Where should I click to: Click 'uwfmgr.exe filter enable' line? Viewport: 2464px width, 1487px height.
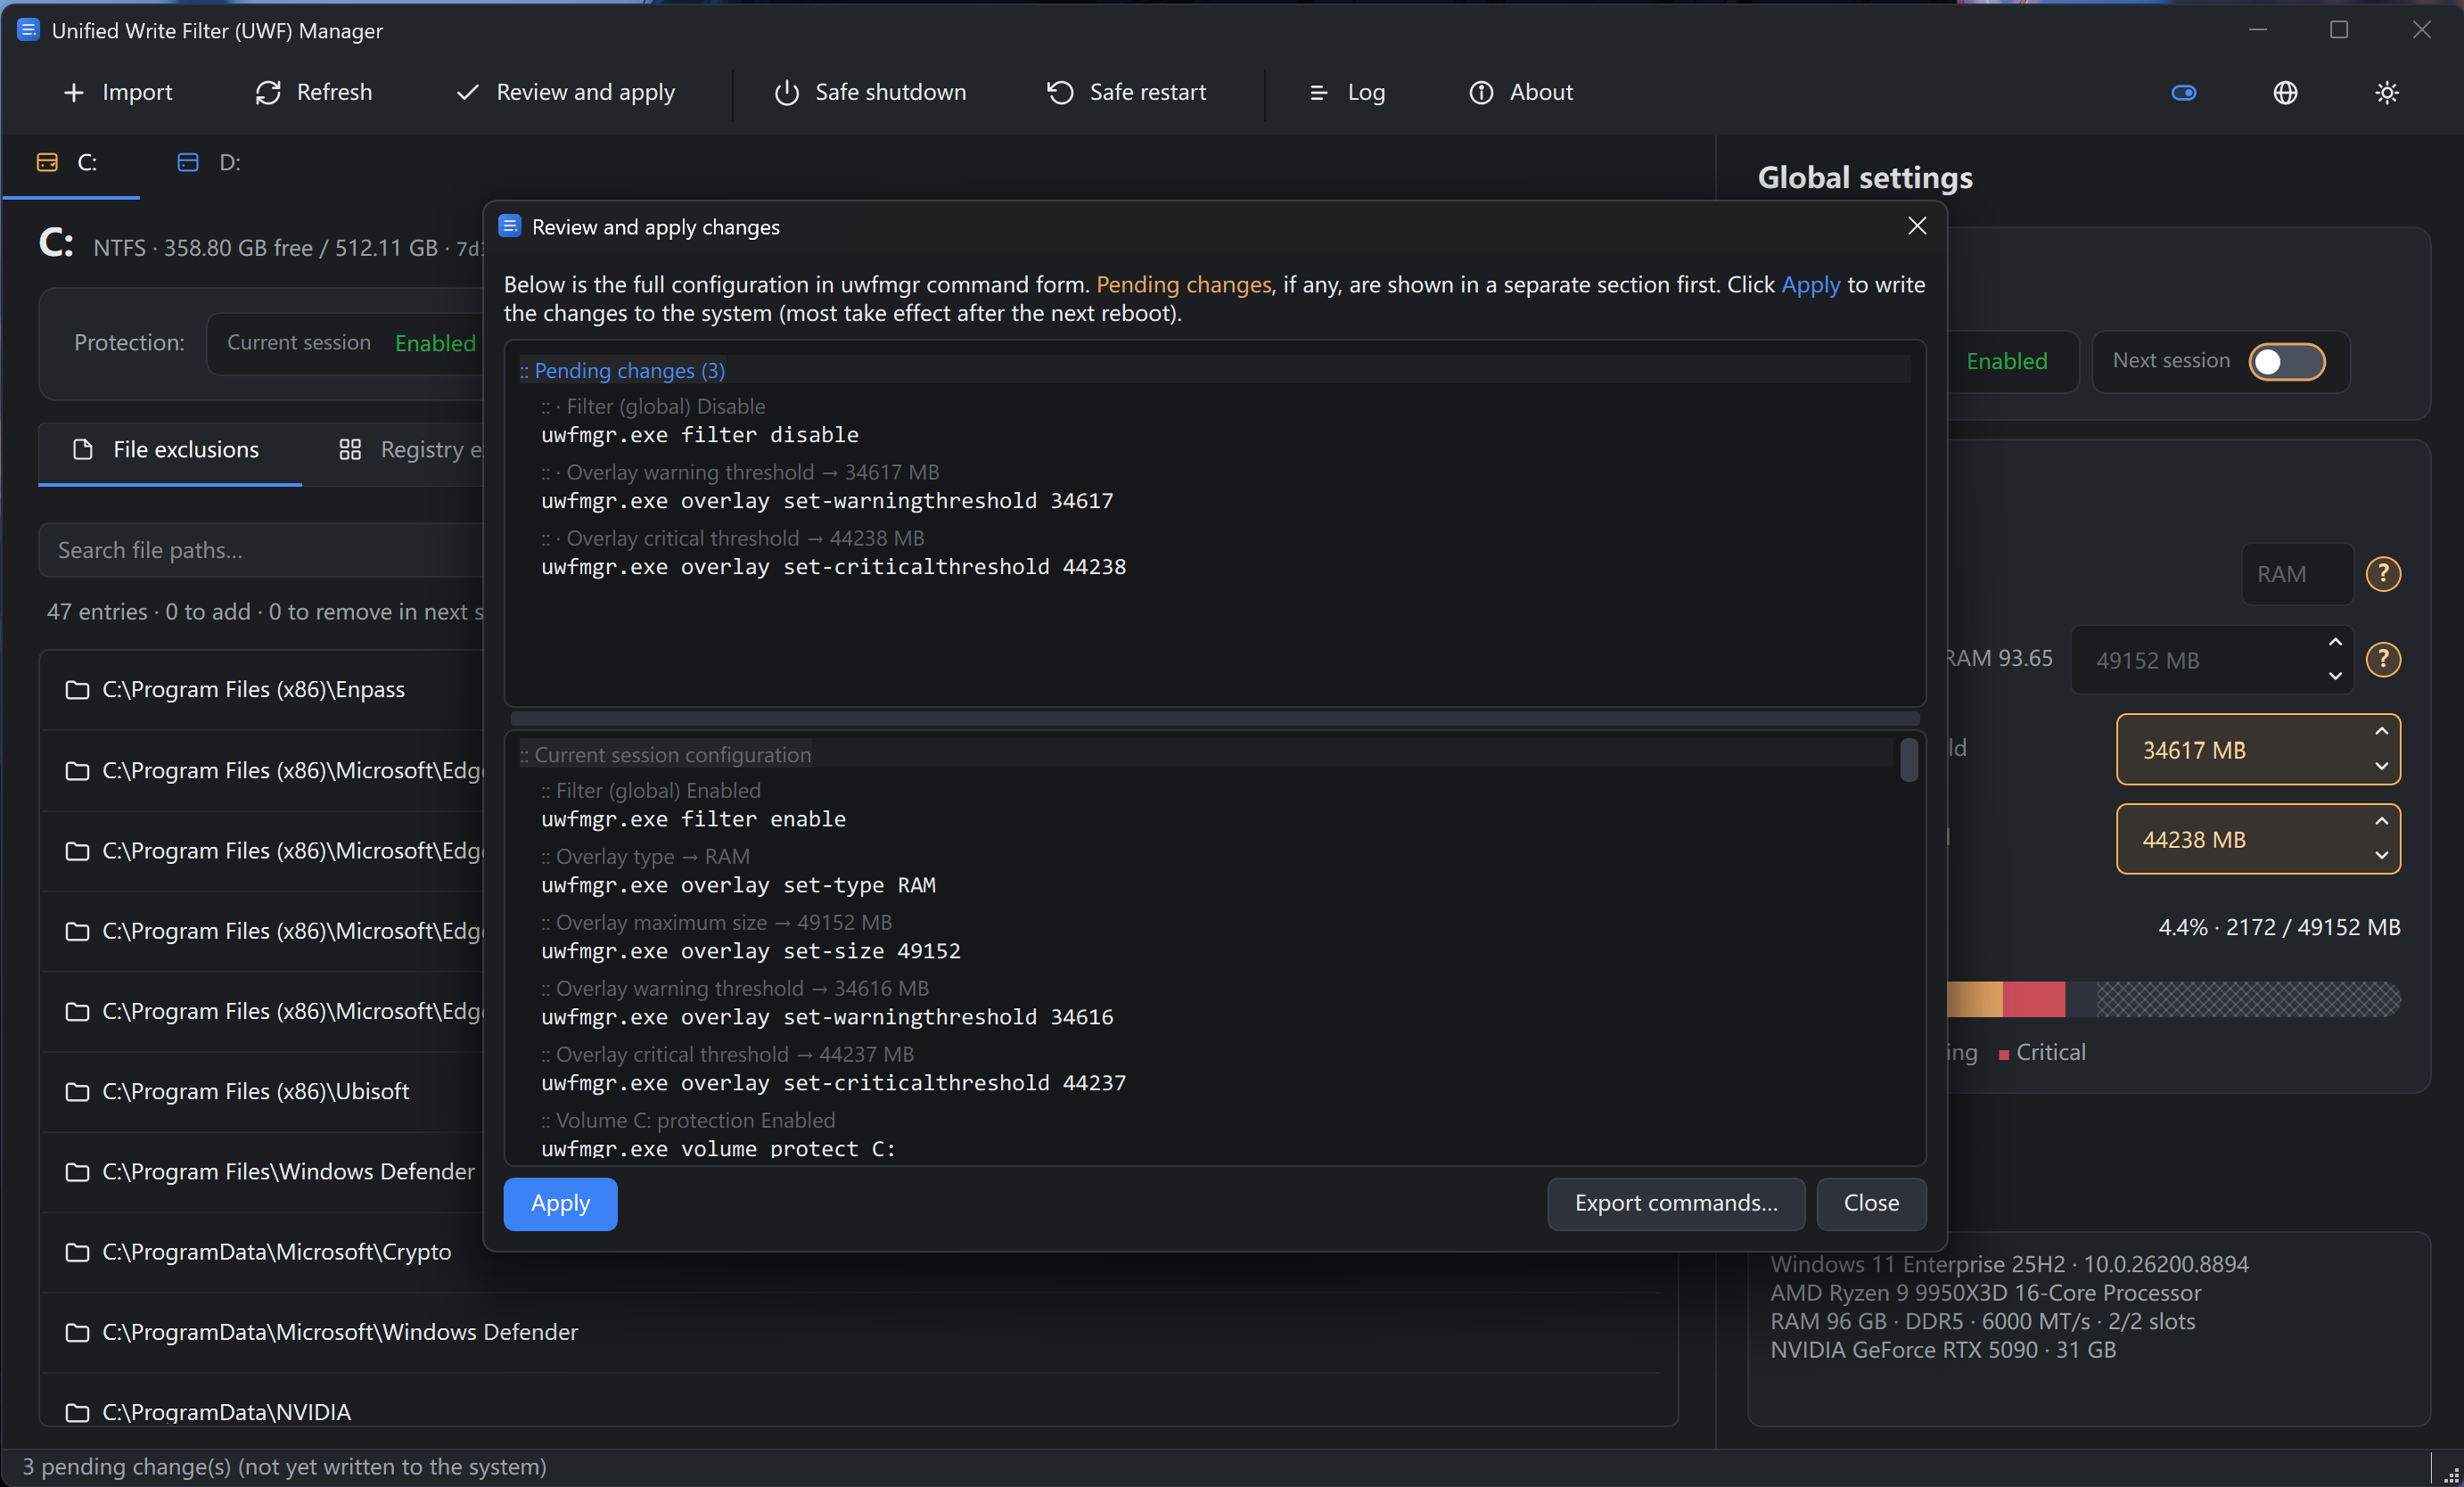[x=693, y=819]
